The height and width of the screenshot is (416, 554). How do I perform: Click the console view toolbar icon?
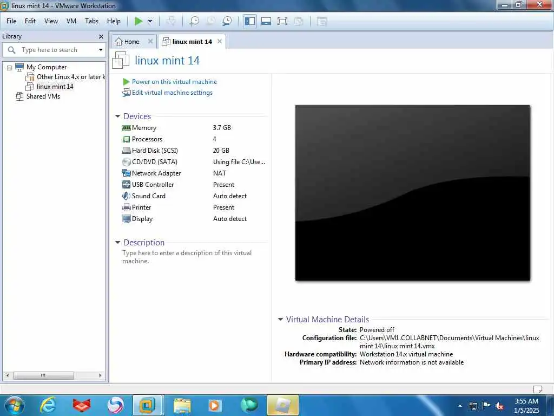tap(321, 21)
